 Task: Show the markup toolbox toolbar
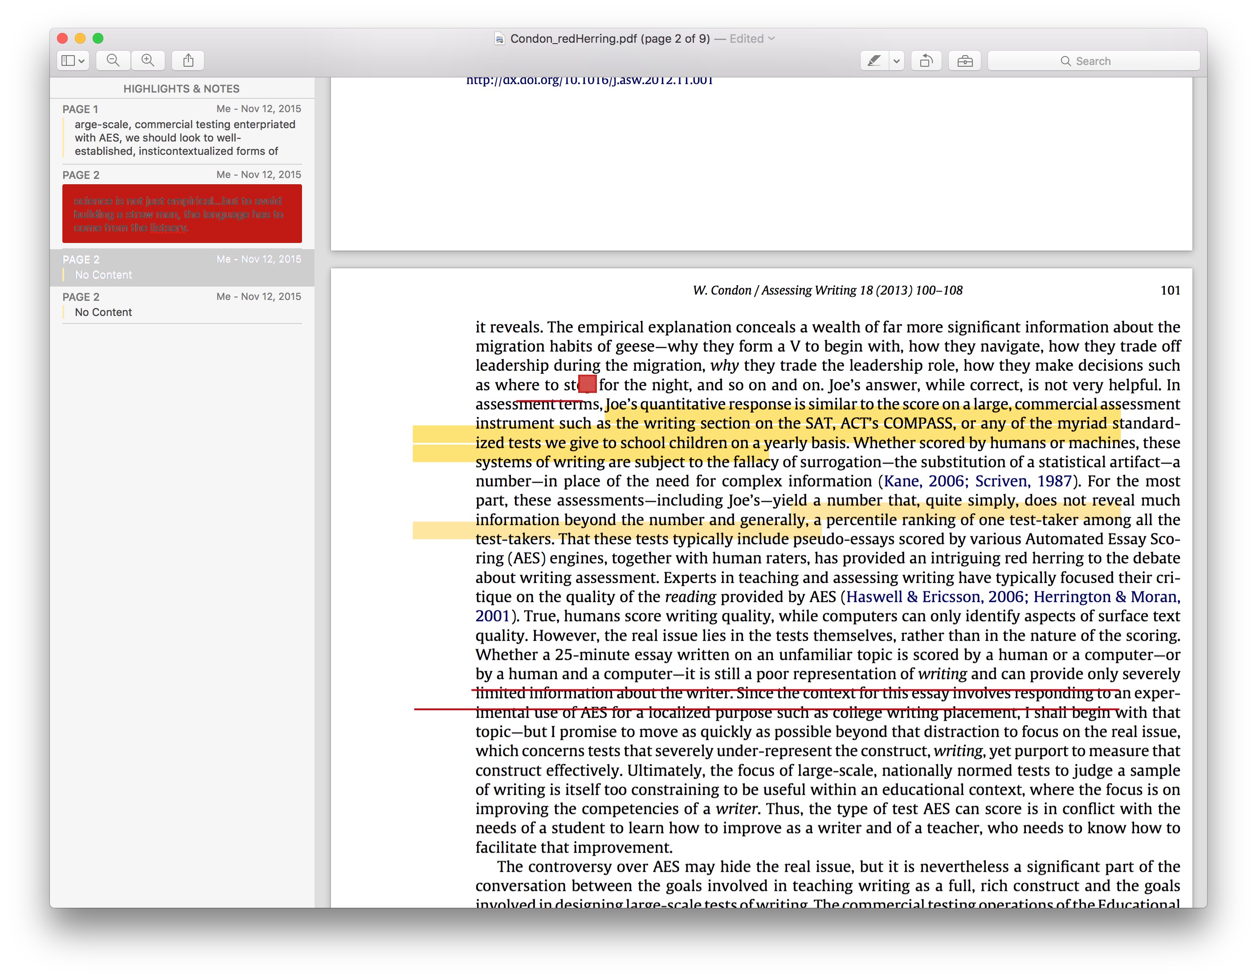(965, 61)
